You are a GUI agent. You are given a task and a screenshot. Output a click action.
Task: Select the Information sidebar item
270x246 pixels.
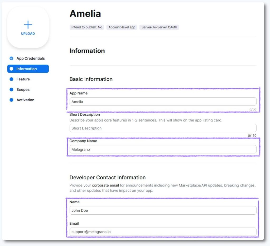(27, 69)
